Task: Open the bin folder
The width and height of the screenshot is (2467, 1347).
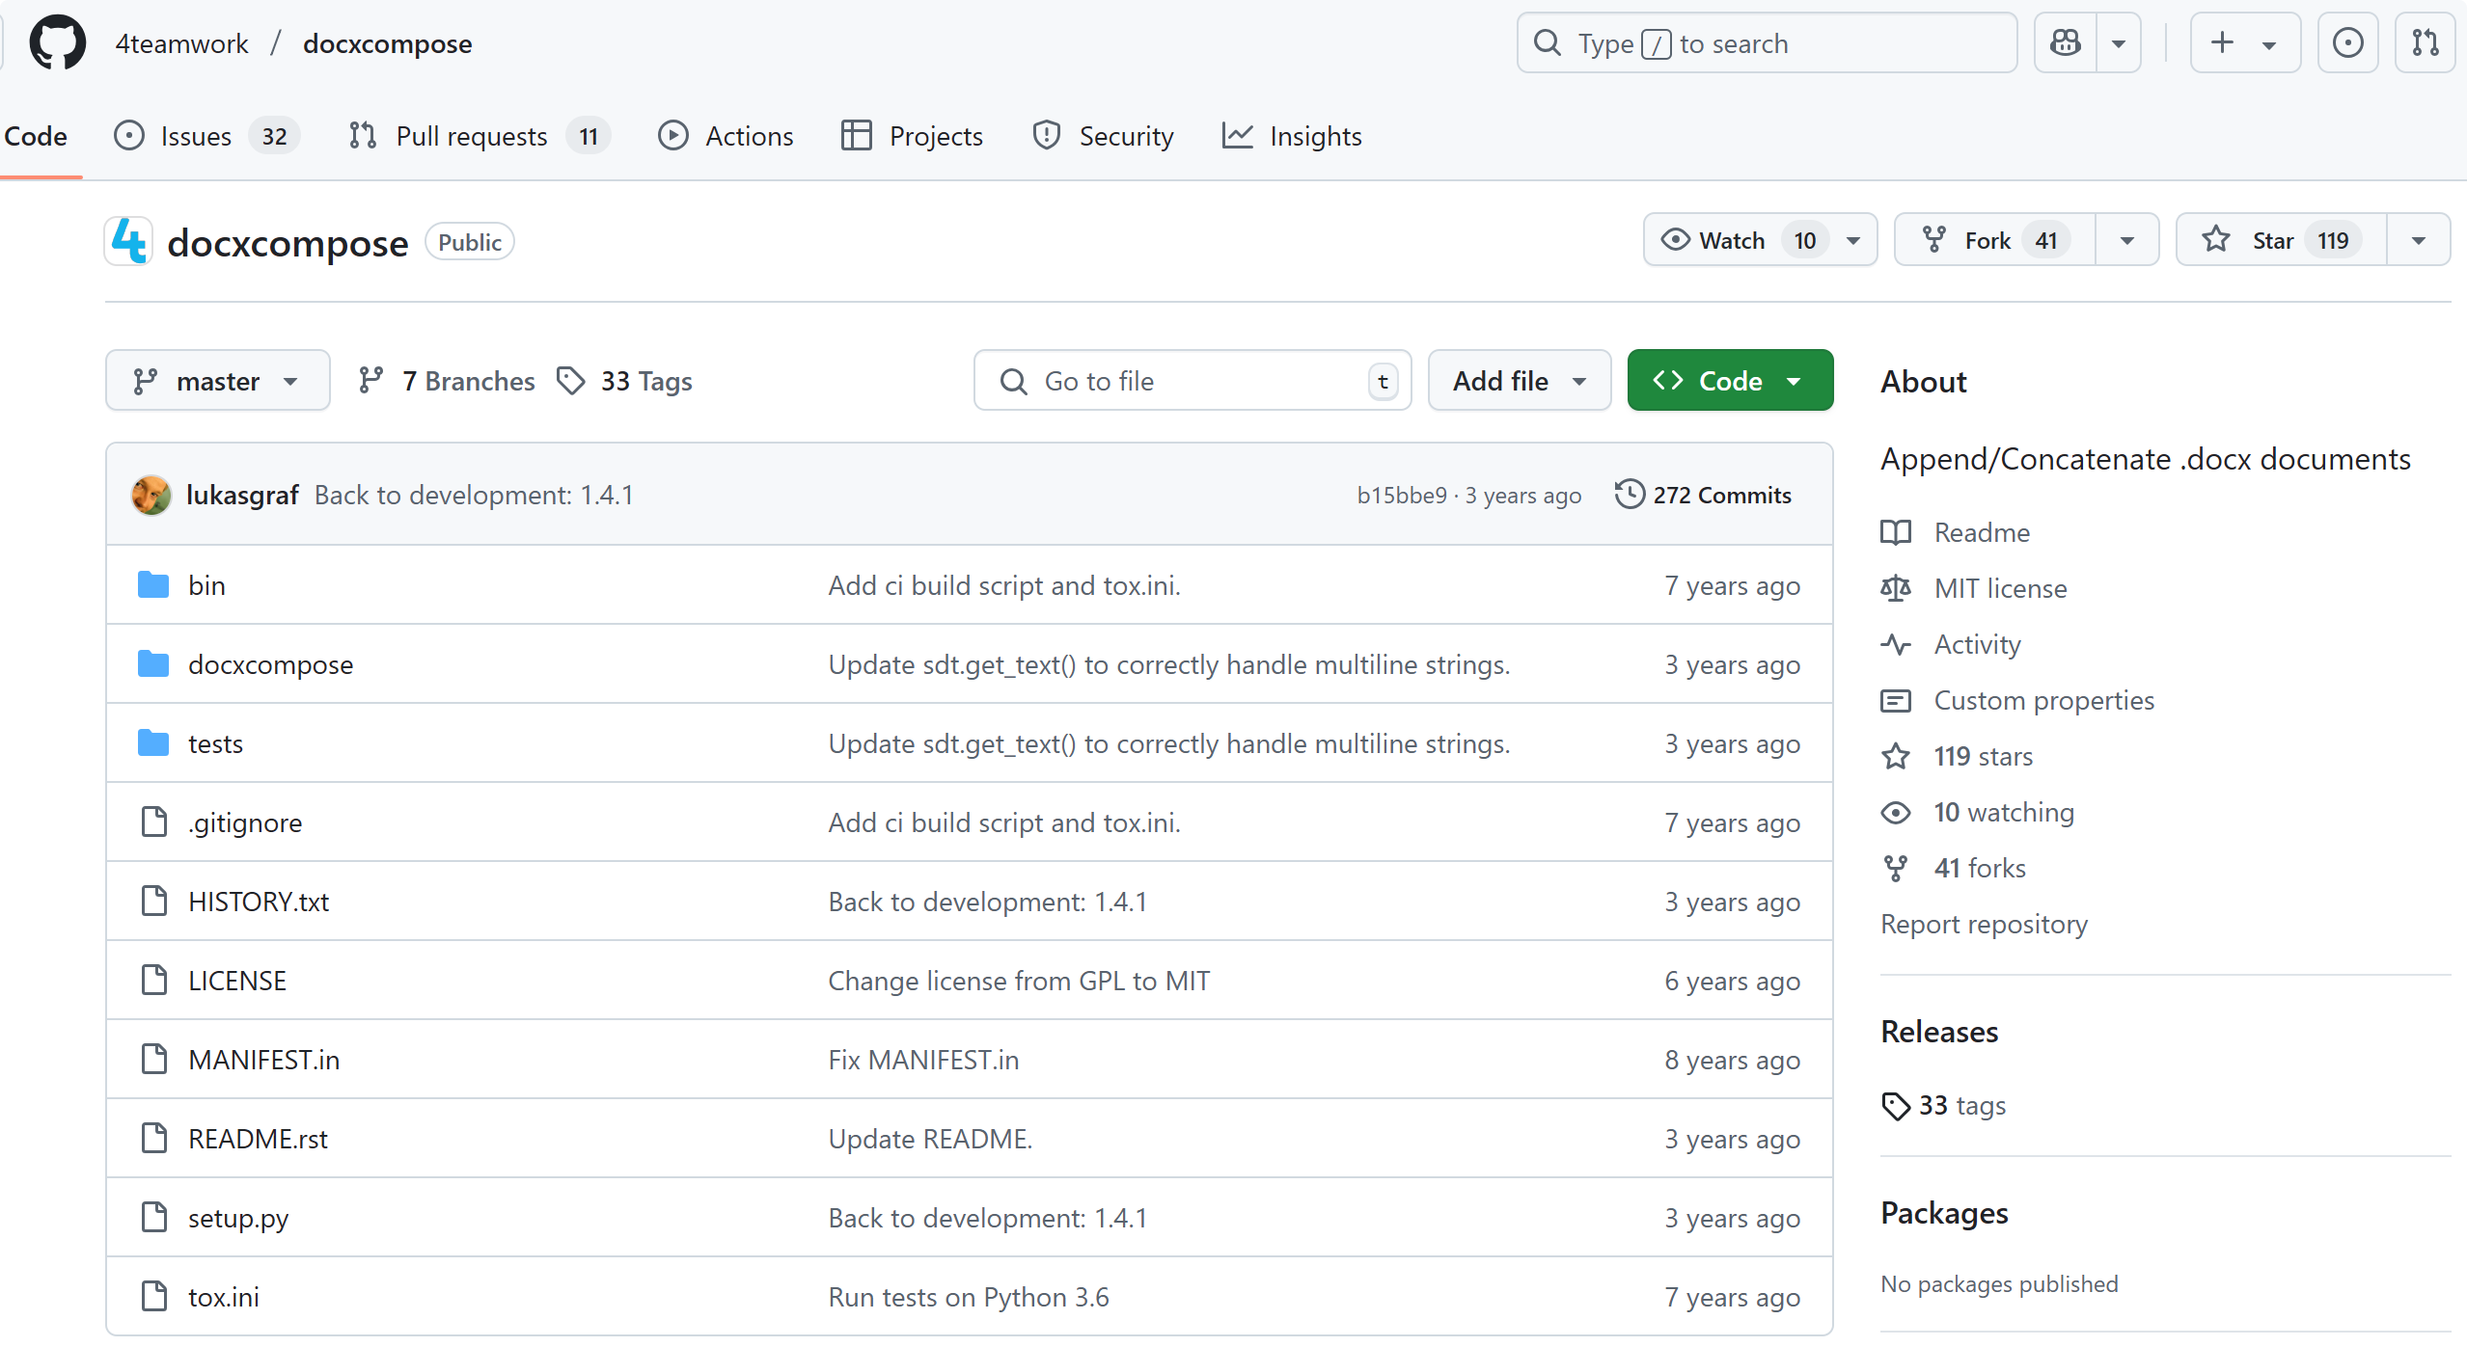Action: [x=206, y=585]
